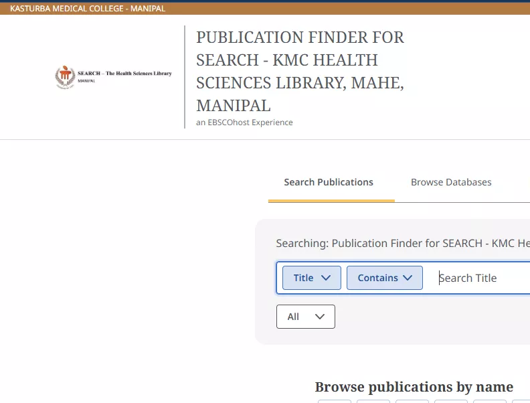Click the Publication Finder page title heading
Screen dimensions: 530x403
(300, 71)
